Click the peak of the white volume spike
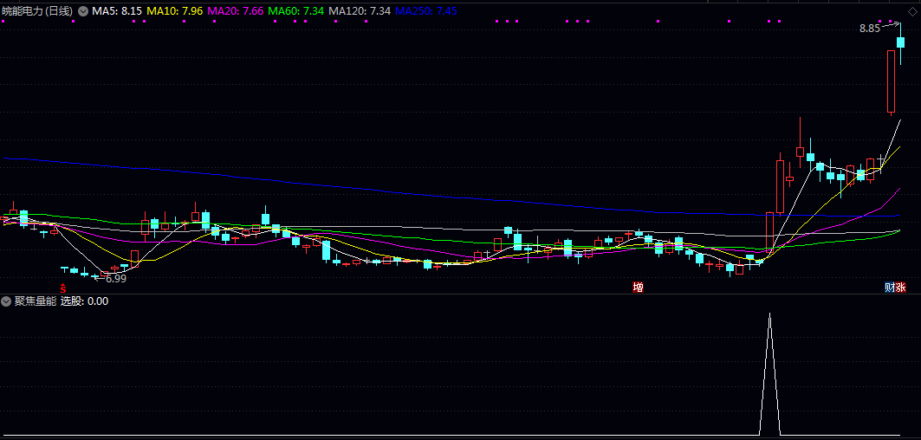Screen dimensions: 921x440 [x=769, y=314]
